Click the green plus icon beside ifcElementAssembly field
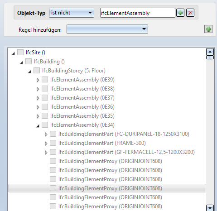 pyautogui.click(x=180, y=13)
